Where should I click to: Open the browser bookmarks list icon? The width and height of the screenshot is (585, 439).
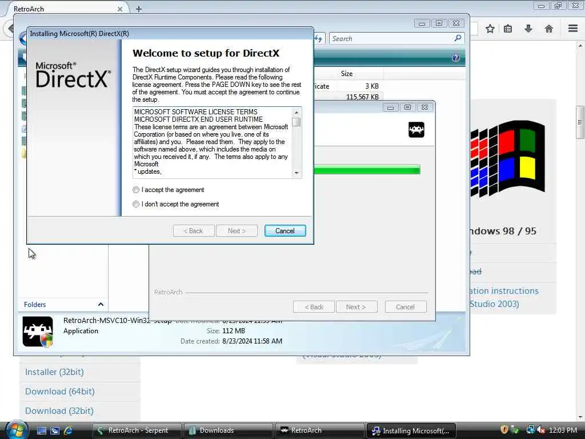(x=508, y=29)
